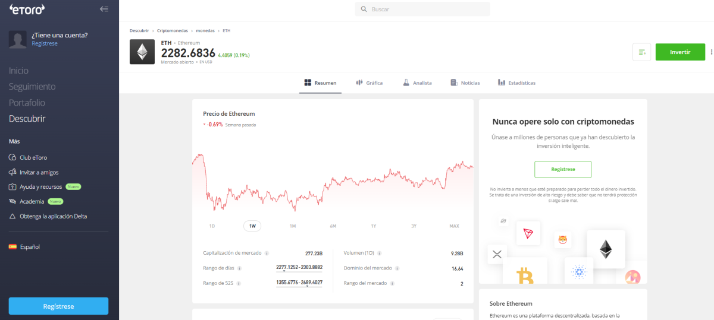Switch to the Resumen tab
This screenshot has width=714, height=320.
pos(320,83)
